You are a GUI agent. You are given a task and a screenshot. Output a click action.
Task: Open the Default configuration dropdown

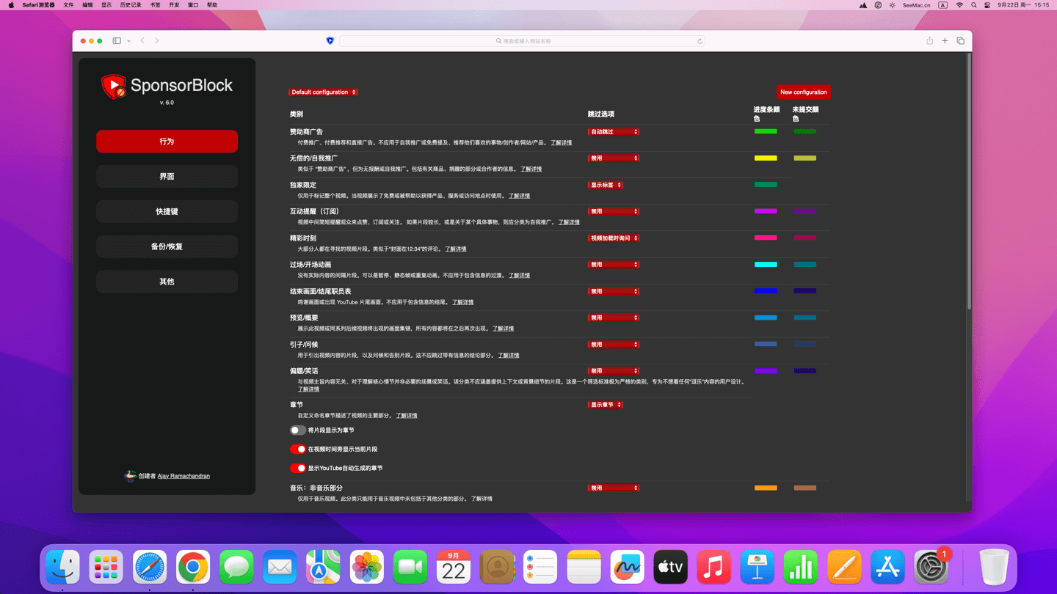pyautogui.click(x=323, y=92)
